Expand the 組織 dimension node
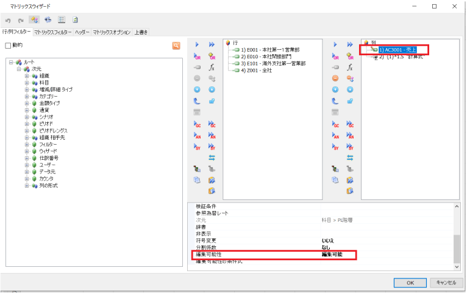 (27, 76)
